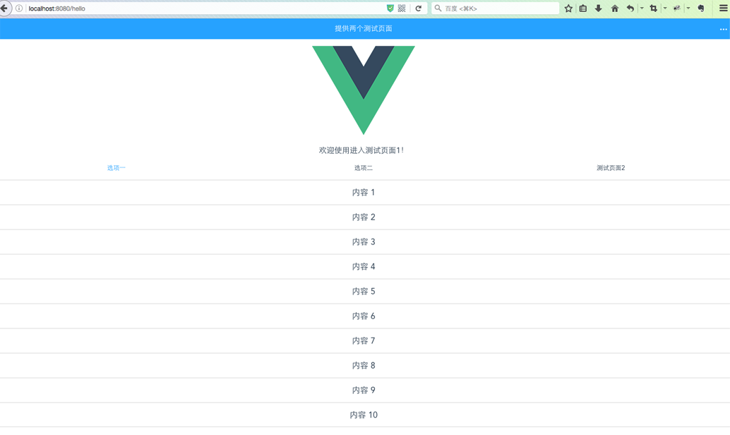
Task: Click the Vue logo image
Action: (364, 90)
